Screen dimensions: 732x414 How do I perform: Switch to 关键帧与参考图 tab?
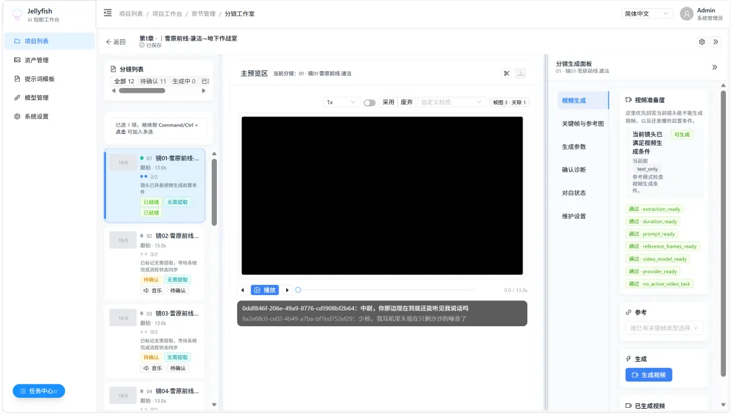(x=583, y=124)
